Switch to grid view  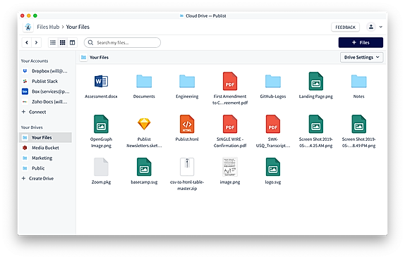coord(63,42)
